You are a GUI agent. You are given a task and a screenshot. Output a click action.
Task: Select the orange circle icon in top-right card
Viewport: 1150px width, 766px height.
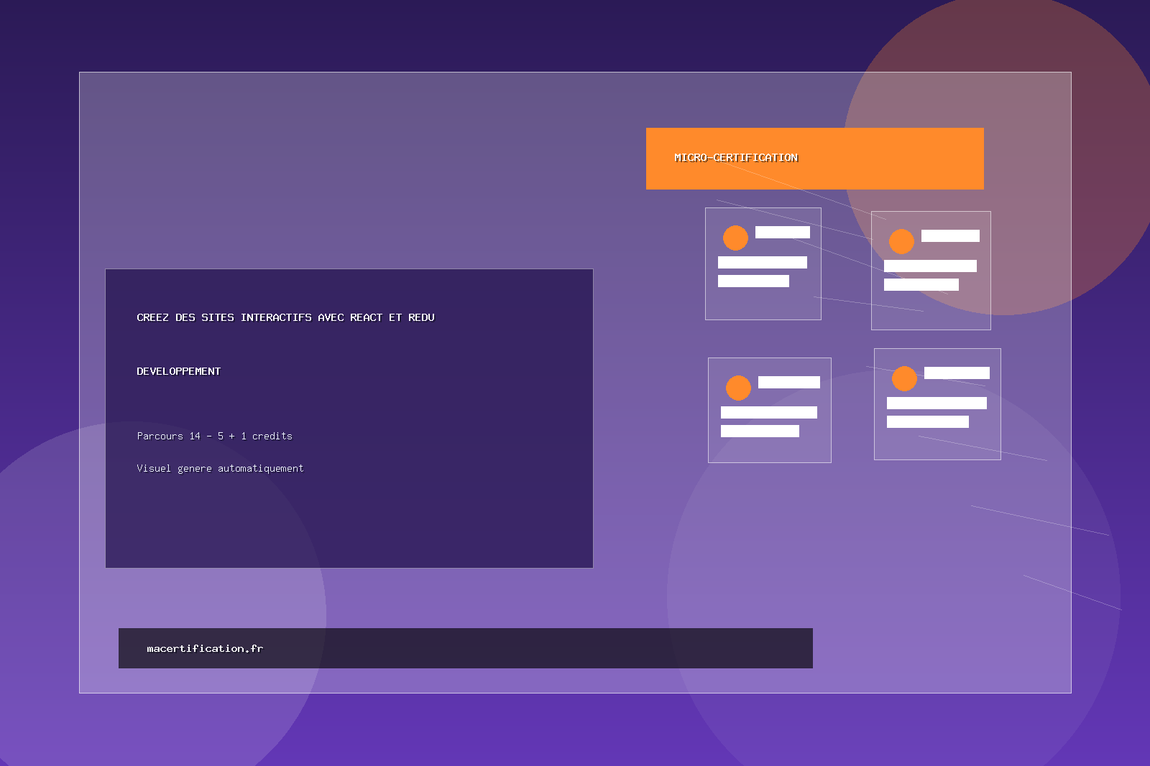click(x=901, y=242)
